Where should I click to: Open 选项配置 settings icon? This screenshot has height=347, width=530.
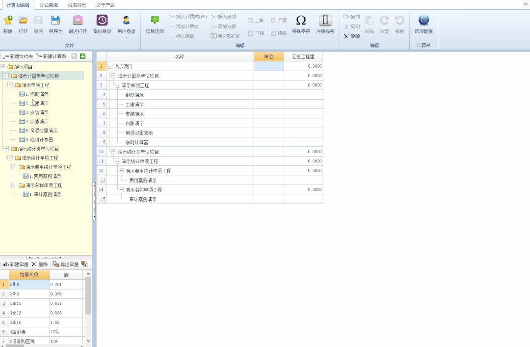(x=424, y=21)
